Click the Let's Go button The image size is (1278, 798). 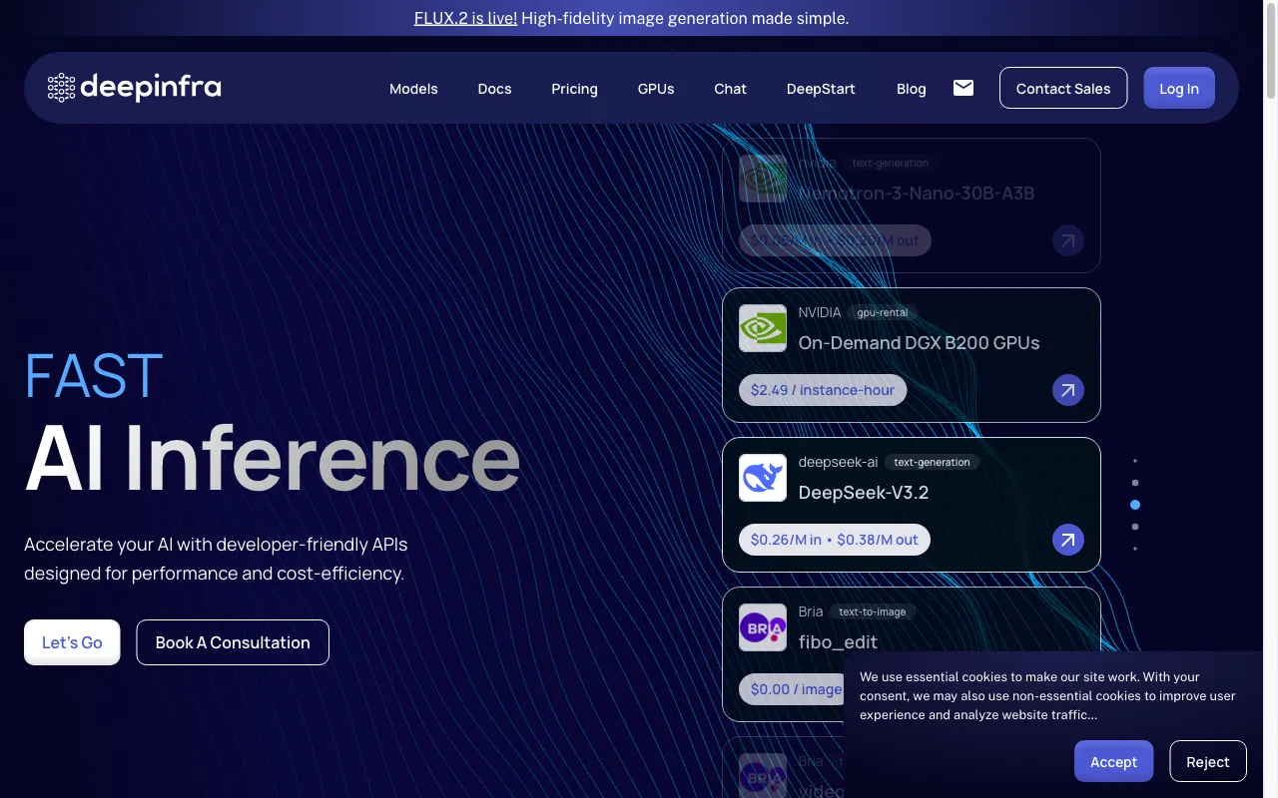tap(72, 642)
